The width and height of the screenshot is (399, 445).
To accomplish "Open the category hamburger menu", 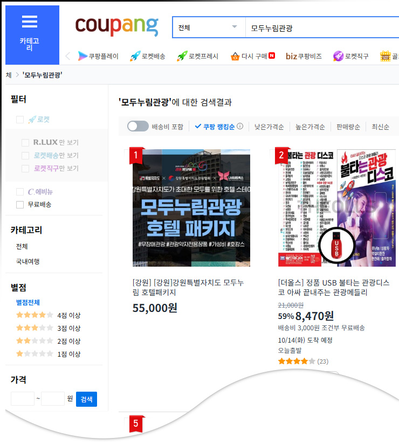I will 30,34.
